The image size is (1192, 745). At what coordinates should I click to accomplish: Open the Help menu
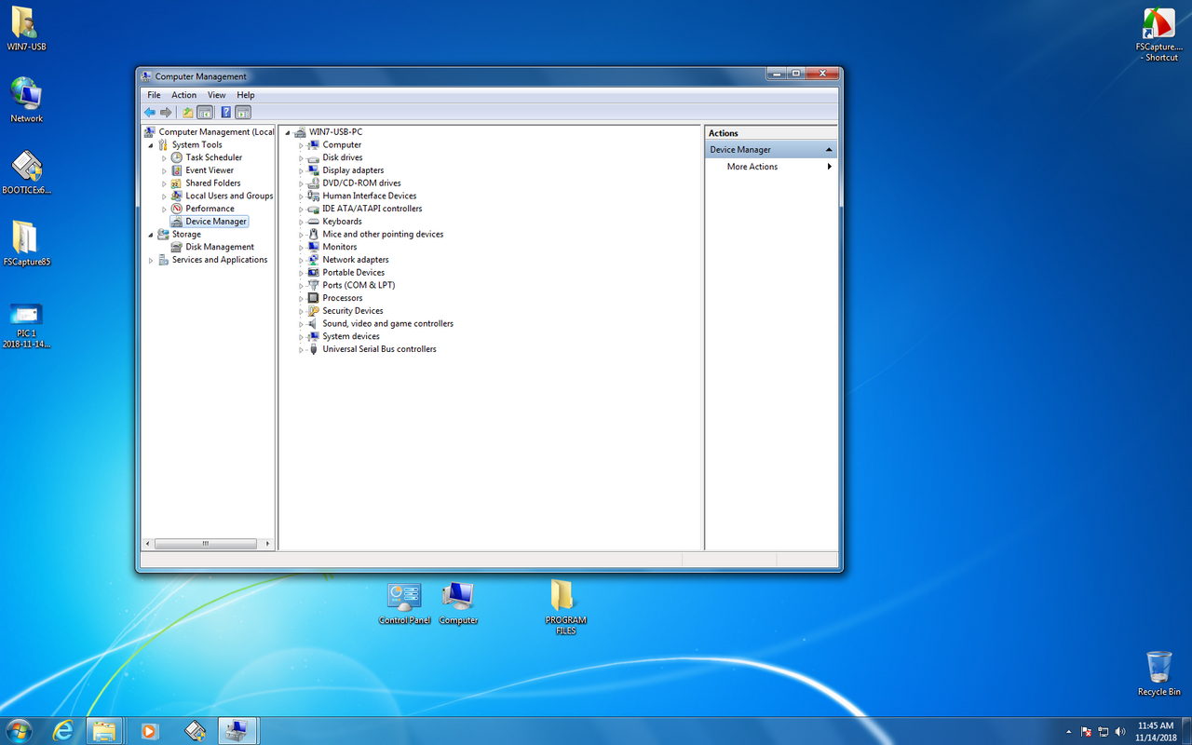click(245, 95)
